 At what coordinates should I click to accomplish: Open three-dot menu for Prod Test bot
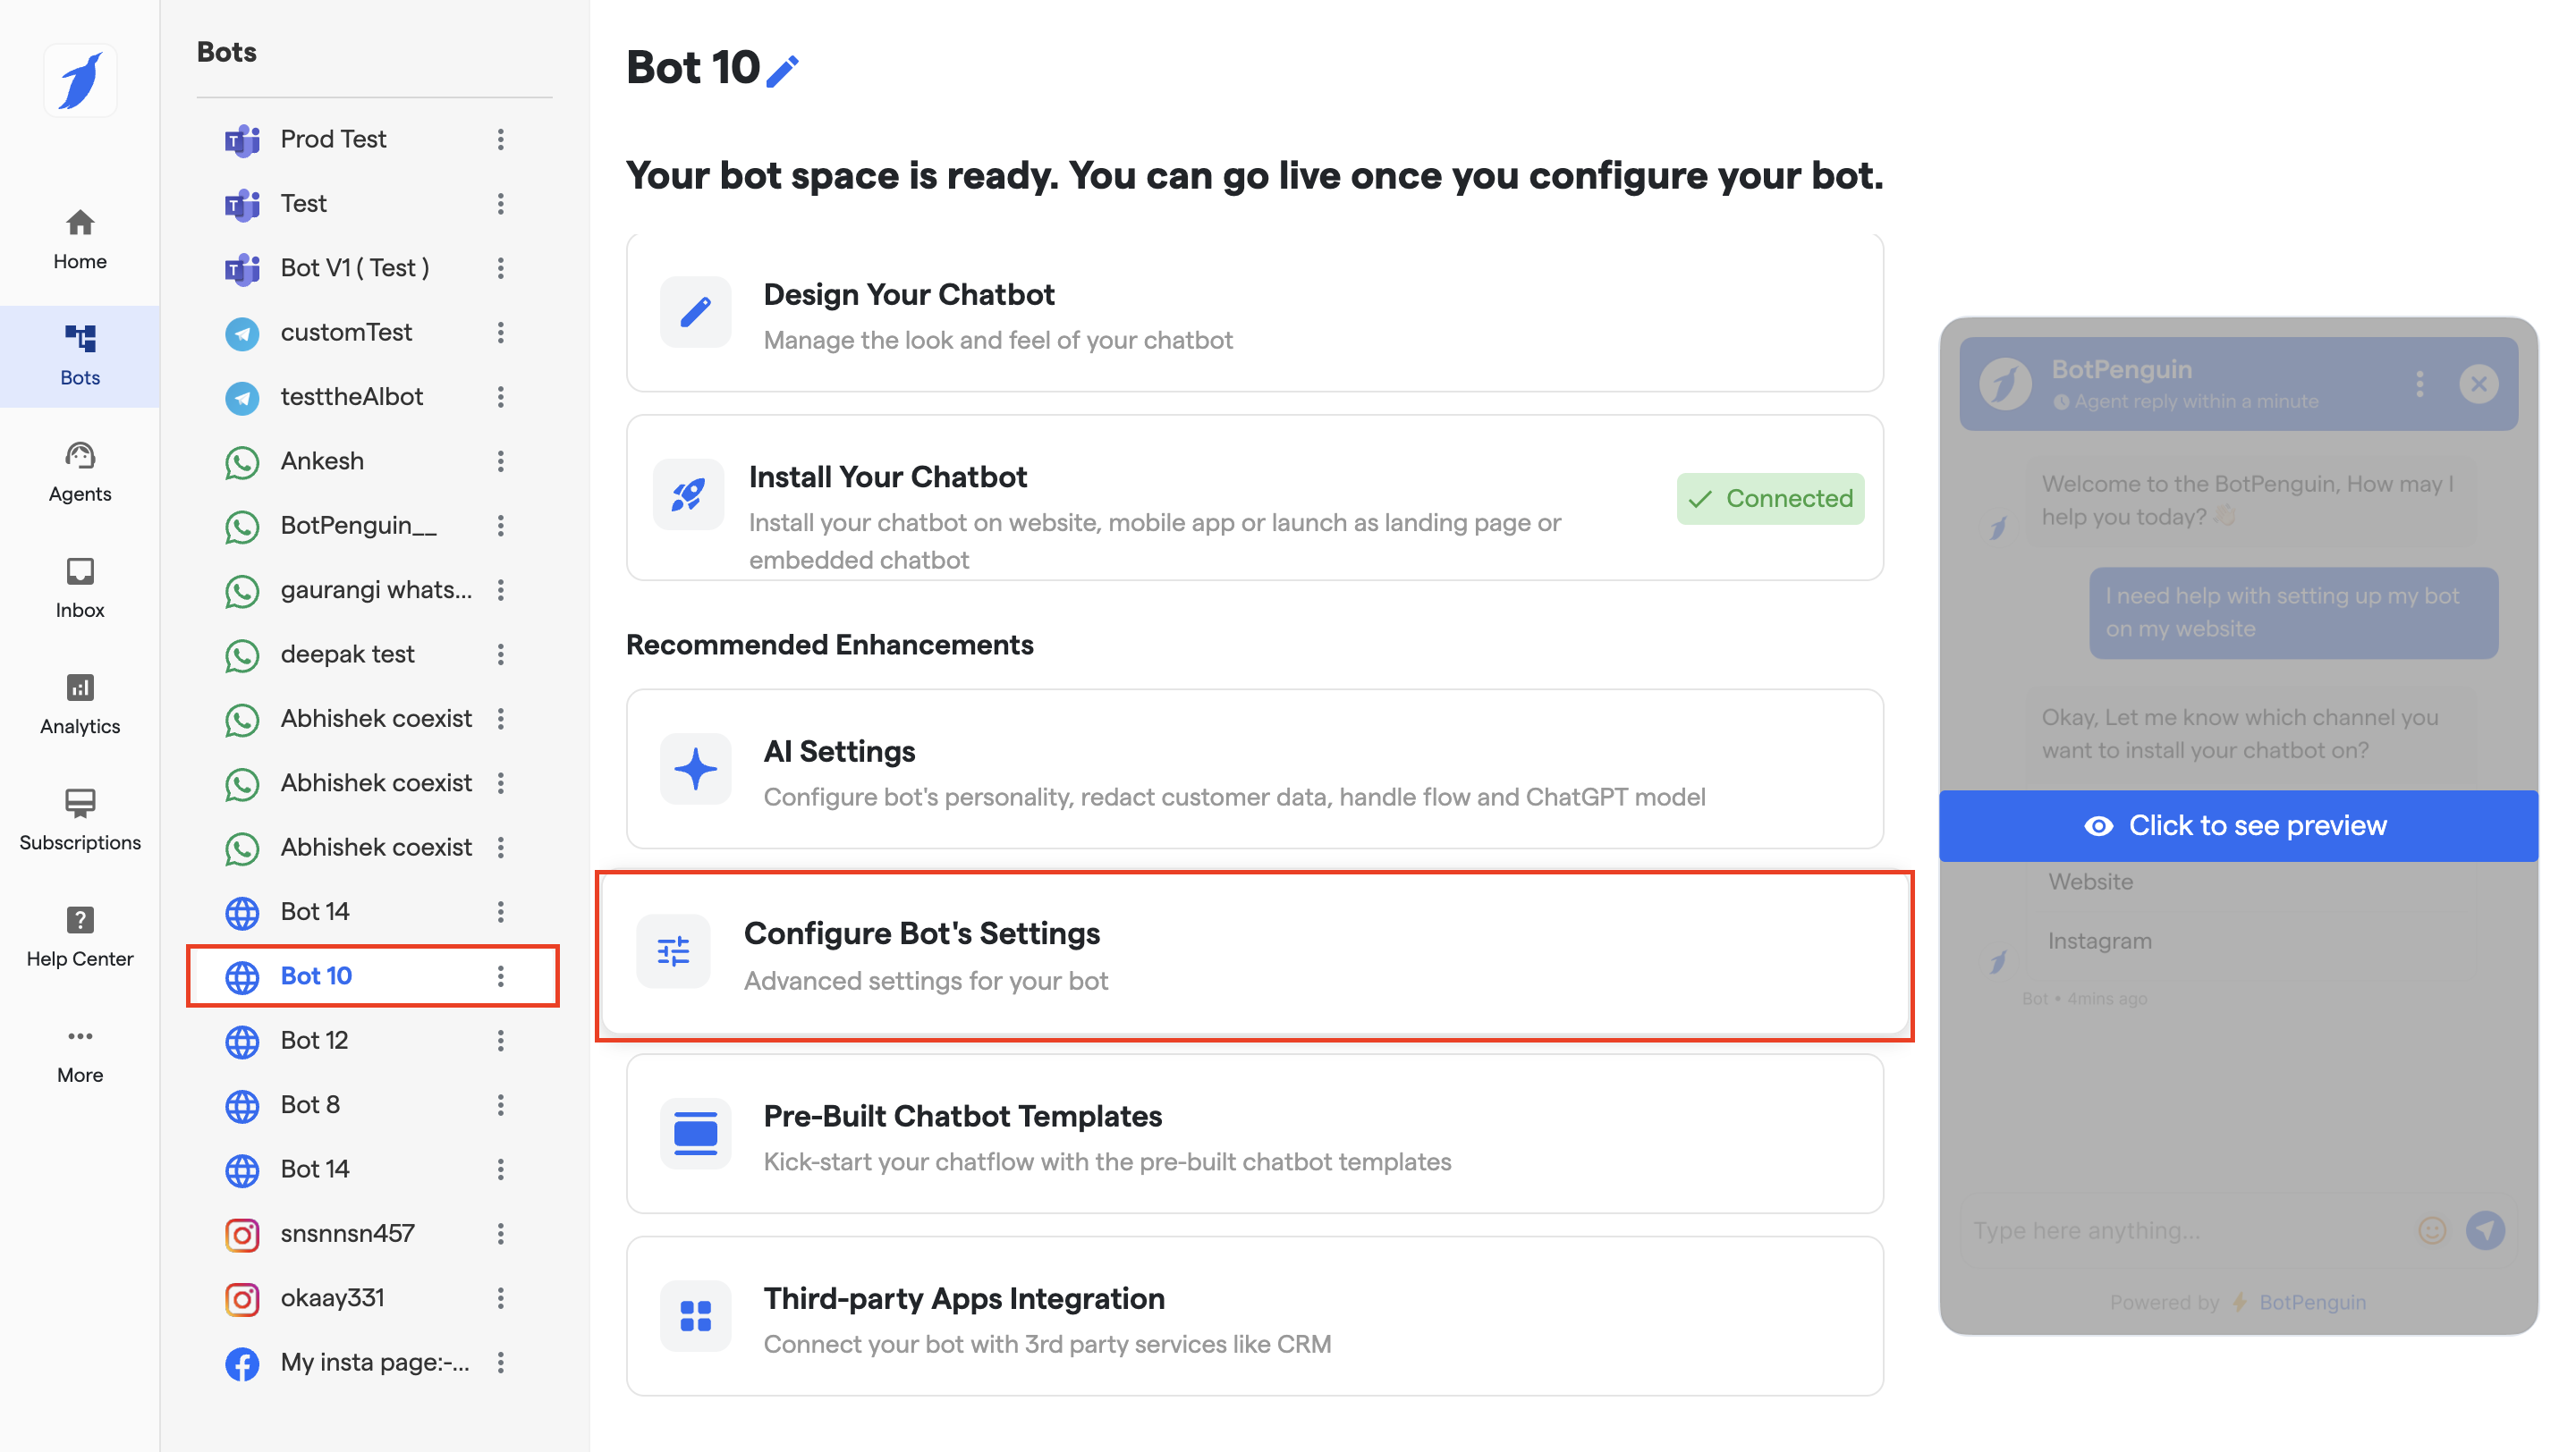click(501, 139)
